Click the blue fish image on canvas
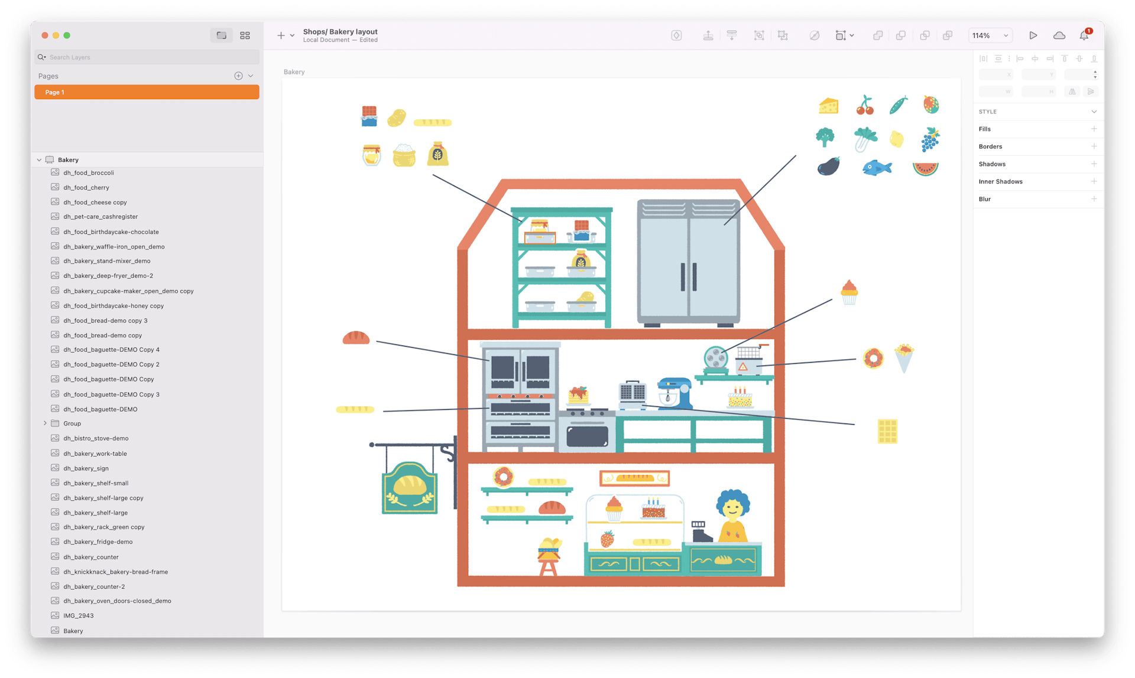Image resolution: width=1135 pixels, height=678 pixels. 877,168
